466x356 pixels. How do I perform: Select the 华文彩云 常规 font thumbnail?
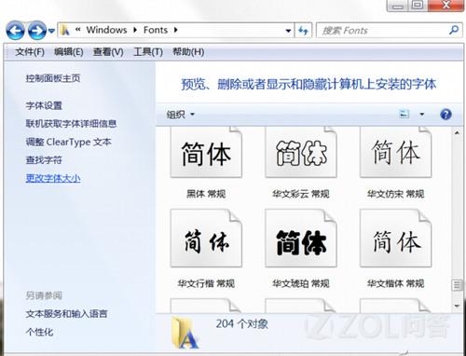(x=301, y=152)
